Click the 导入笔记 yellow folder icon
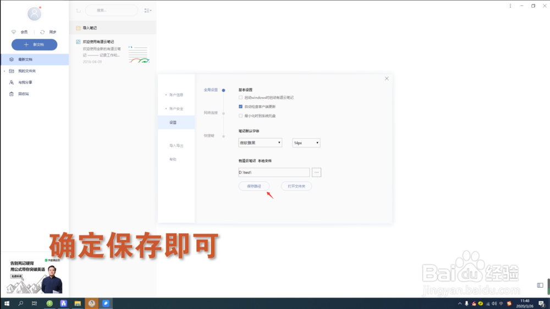The image size is (550, 309). tap(78, 28)
